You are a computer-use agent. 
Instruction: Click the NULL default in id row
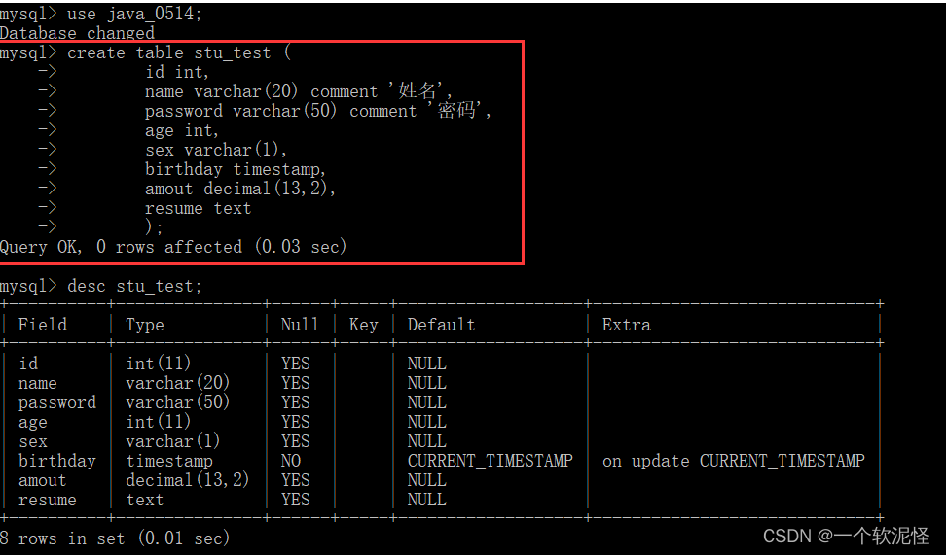tap(426, 364)
